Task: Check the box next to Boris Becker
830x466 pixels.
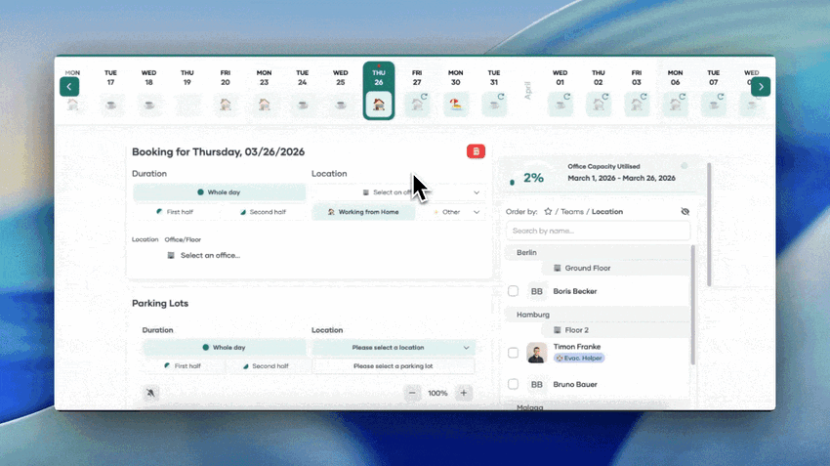Action: [x=514, y=291]
